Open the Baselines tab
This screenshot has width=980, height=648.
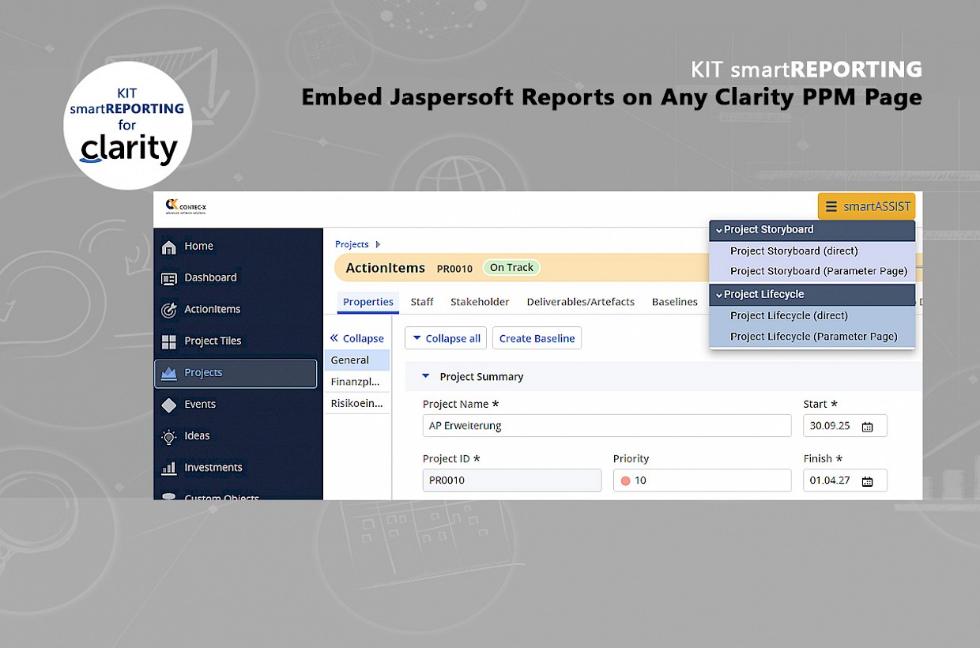pos(675,302)
